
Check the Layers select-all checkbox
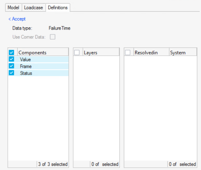coord(77,52)
